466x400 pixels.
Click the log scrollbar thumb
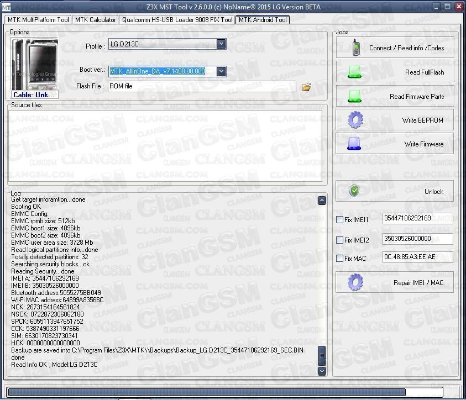[322, 355]
